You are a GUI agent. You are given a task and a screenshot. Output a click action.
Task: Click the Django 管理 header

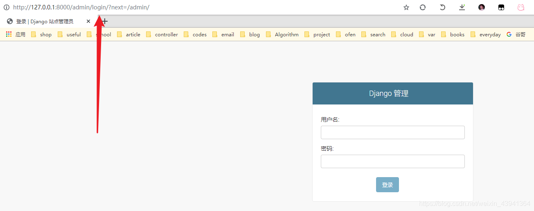[x=389, y=93]
